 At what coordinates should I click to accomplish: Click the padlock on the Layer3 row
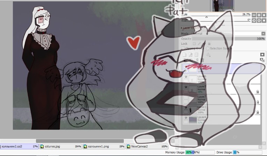pyautogui.click(x=258, y=112)
